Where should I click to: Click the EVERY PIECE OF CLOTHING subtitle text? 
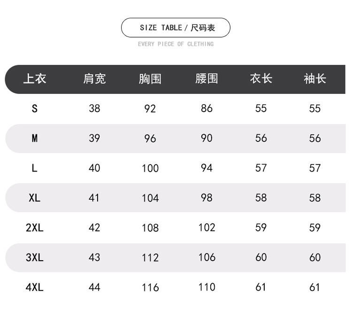click(x=176, y=44)
